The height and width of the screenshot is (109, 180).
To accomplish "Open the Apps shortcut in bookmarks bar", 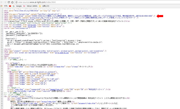I will coord(4,6).
